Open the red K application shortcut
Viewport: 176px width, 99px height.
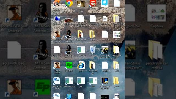point(93,3)
